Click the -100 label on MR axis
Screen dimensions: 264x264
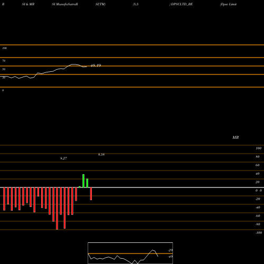[259, 233]
